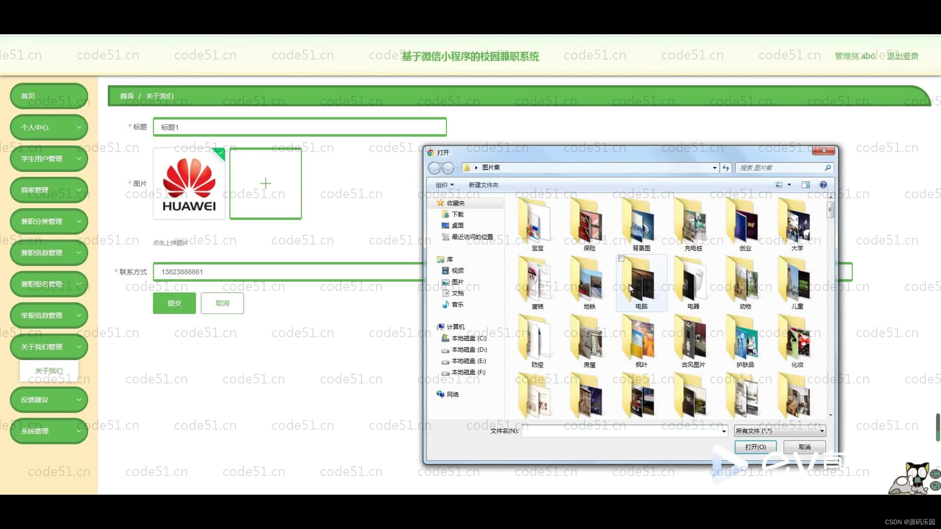The height and width of the screenshot is (529, 941).
Task: Click the 提交 submit button
Action: 174,303
